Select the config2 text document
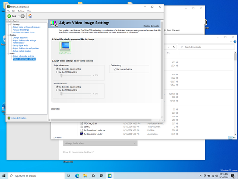The image size is (238, 179). pyautogui.click(x=87, y=127)
